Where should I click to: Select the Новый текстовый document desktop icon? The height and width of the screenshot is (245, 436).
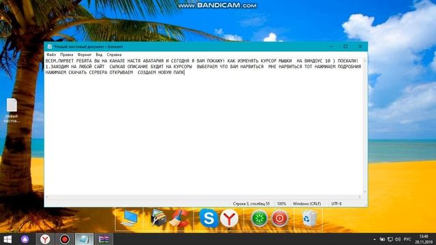(x=12, y=110)
